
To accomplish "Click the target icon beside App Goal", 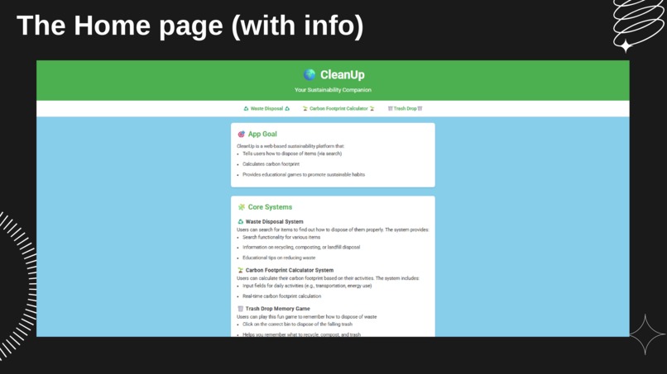I will pos(241,134).
